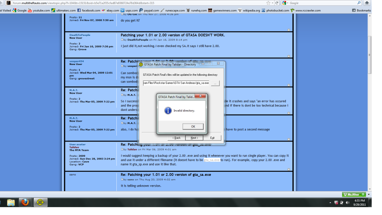This screenshot has width=382, height=215.
Task: Click the highlighted gta_sa.exe text in Talidan's post
Action: point(212,160)
